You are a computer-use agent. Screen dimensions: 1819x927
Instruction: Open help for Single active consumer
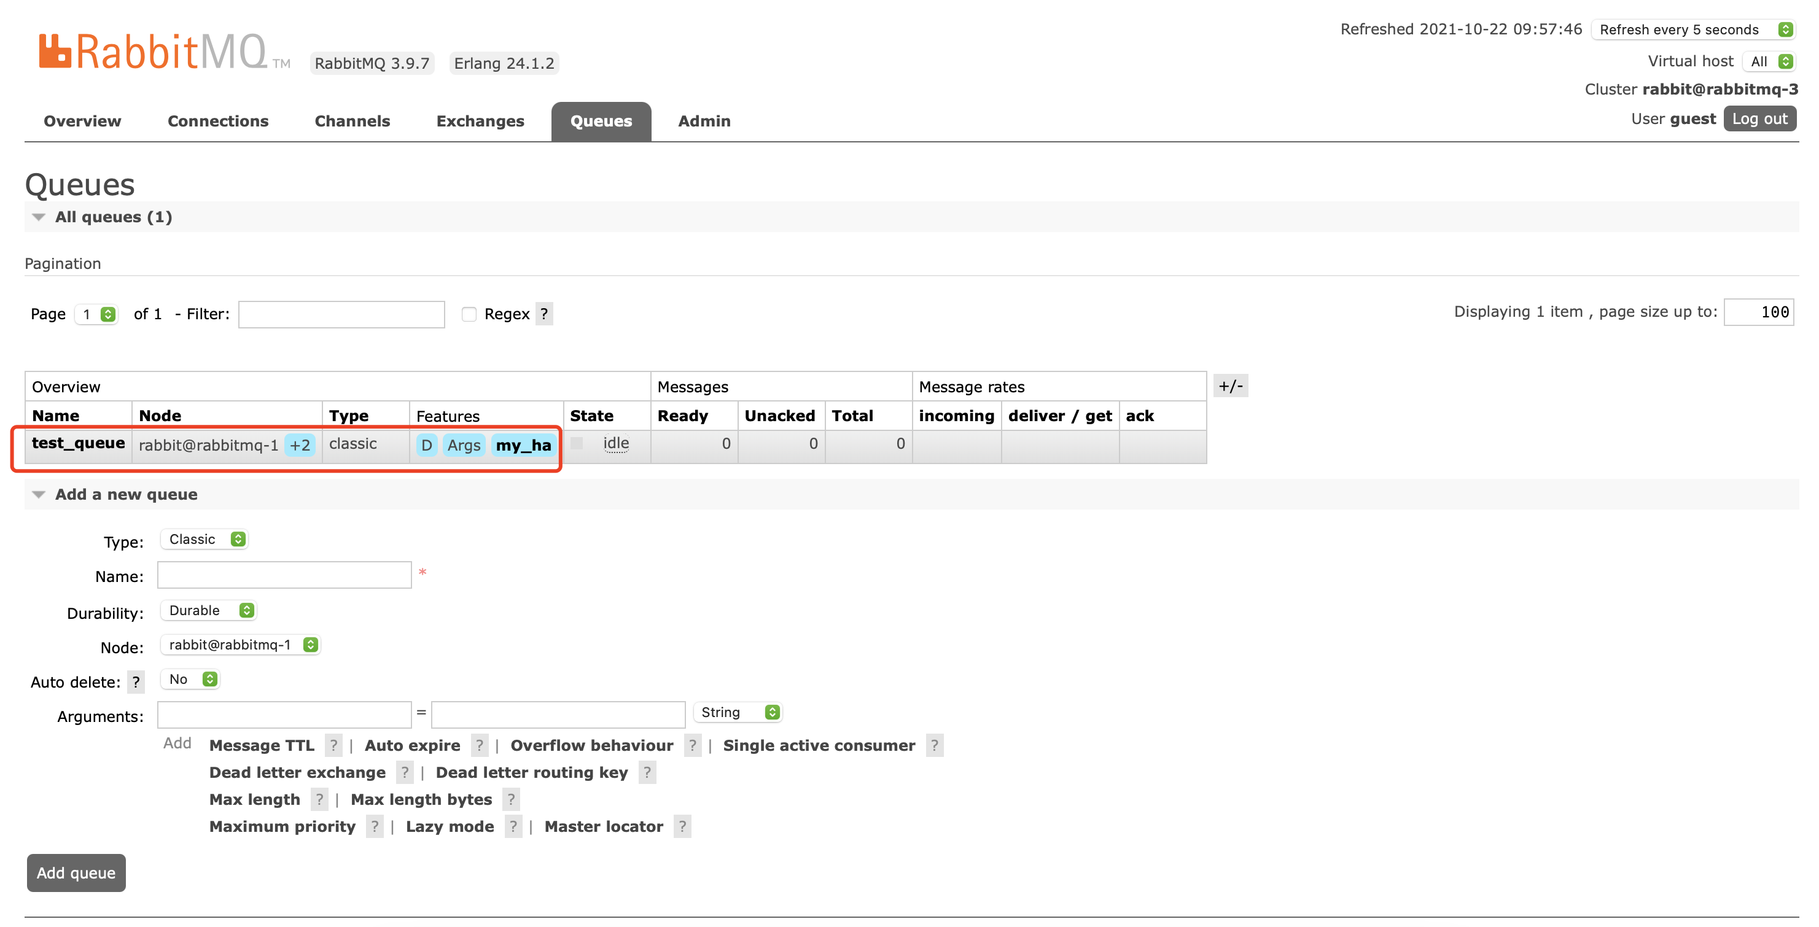934,745
